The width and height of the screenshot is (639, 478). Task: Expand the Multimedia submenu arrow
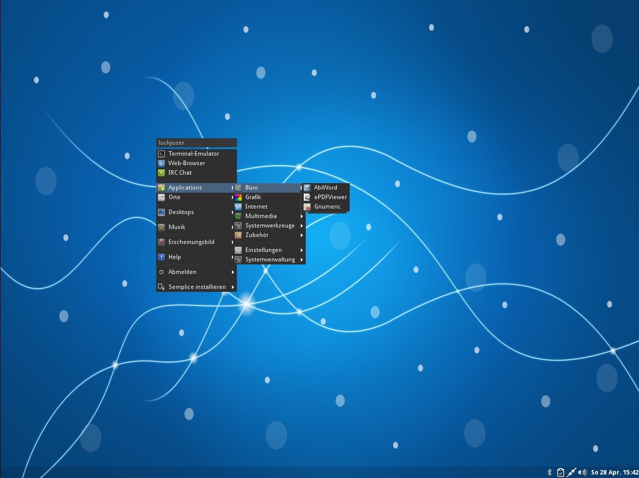pyautogui.click(x=302, y=216)
